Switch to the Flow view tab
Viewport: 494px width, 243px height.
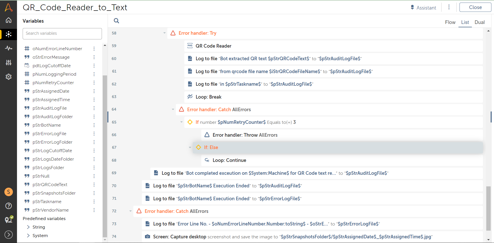(x=450, y=22)
